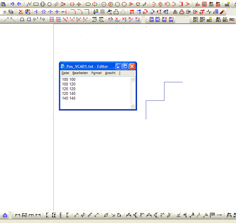Select the Polyline drawing tool

29,4
